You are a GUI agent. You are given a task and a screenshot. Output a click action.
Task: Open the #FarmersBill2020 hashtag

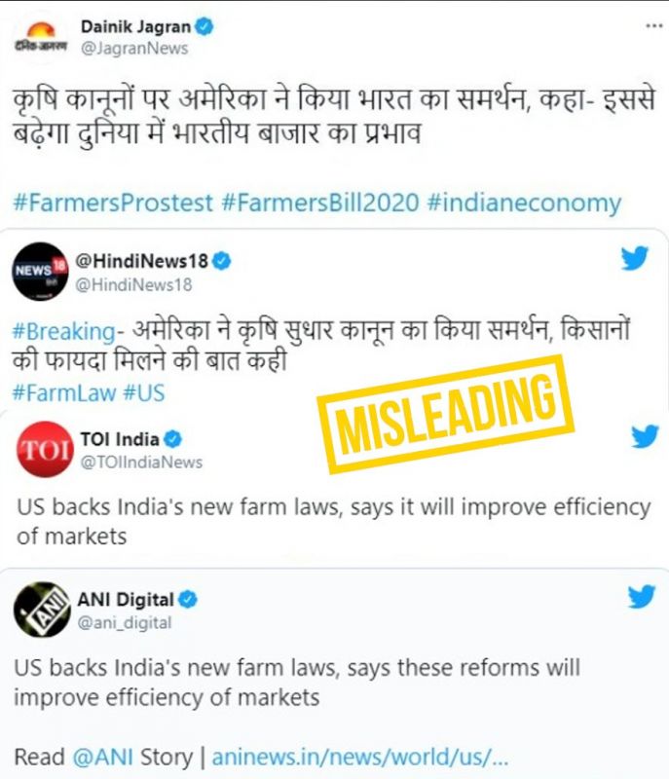click(x=320, y=203)
